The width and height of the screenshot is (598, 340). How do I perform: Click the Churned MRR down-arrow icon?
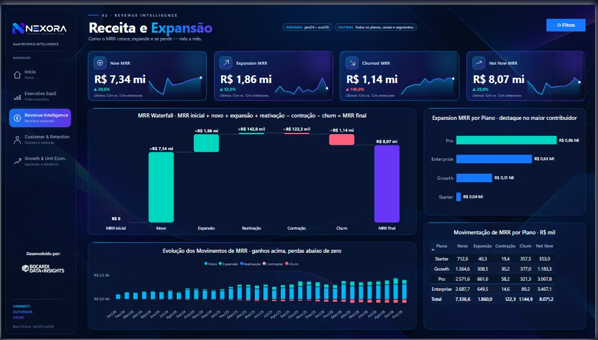[x=351, y=63]
